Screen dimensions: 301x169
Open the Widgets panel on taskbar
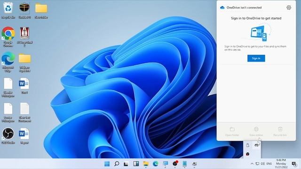136,164
